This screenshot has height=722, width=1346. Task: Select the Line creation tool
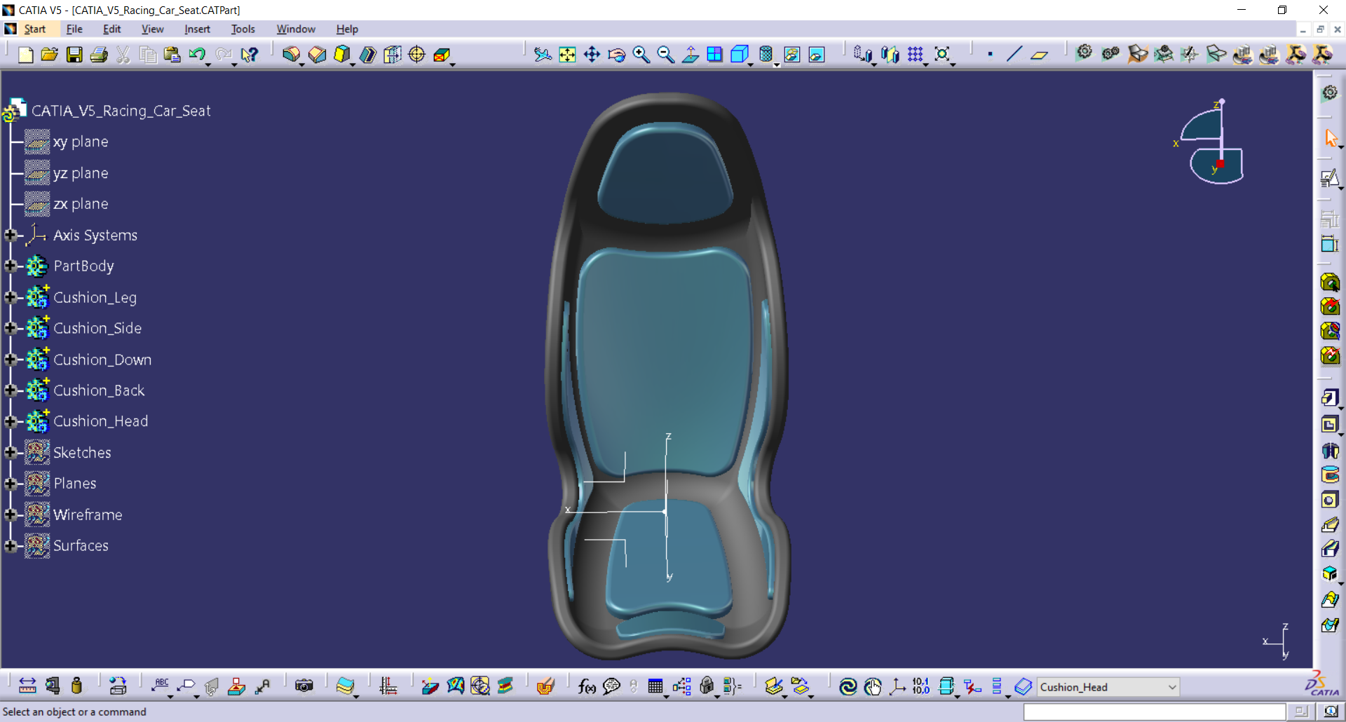[x=1014, y=55]
